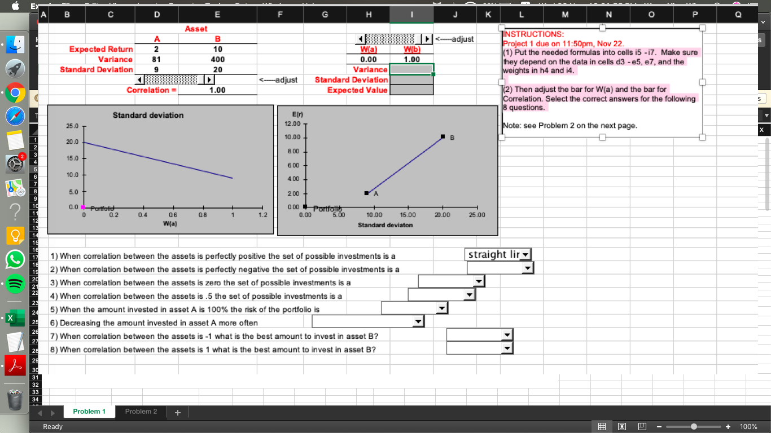Open the yellow lightbulb app in dock
Image resolution: width=771 pixels, height=433 pixels.
pos(16,236)
